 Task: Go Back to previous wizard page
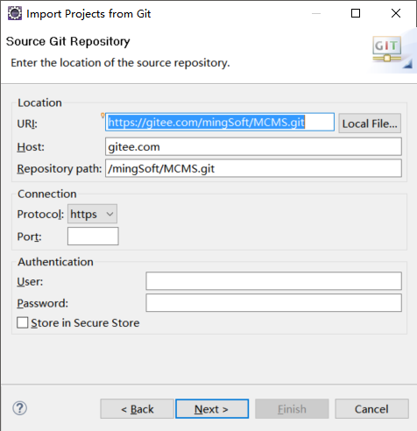137,409
